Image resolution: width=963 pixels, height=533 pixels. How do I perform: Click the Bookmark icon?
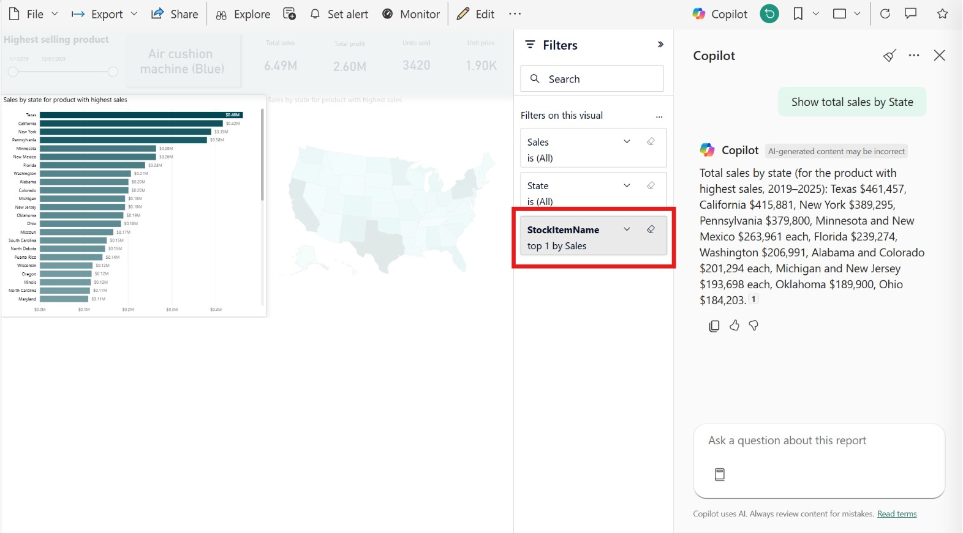[798, 13]
